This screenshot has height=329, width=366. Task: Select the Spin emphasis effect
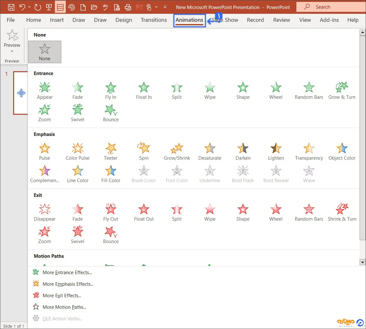(x=144, y=152)
